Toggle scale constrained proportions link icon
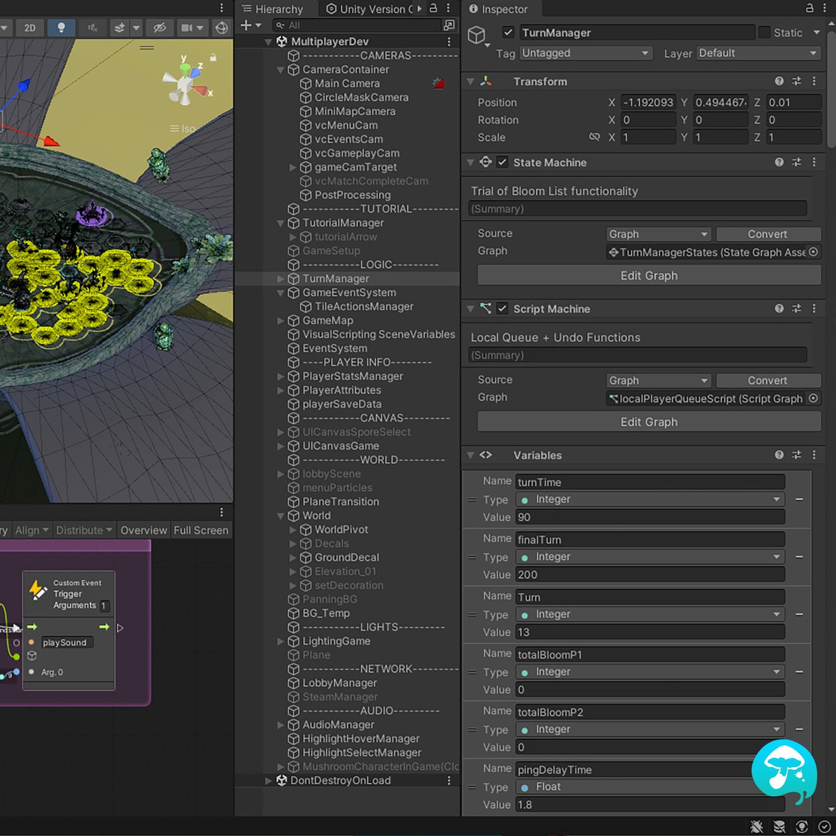The width and height of the screenshot is (836, 836). tap(594, 137)
